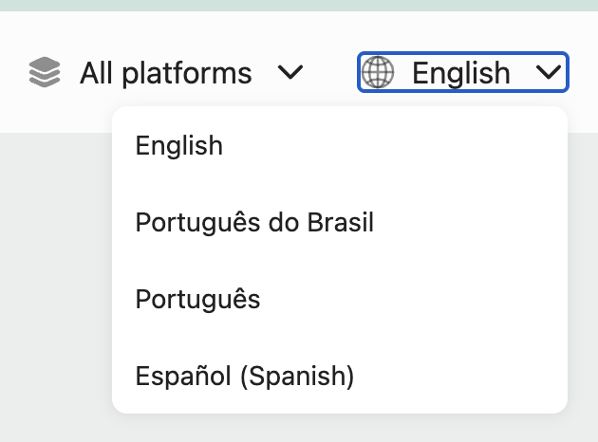Click the English label in the selector box

461,73
